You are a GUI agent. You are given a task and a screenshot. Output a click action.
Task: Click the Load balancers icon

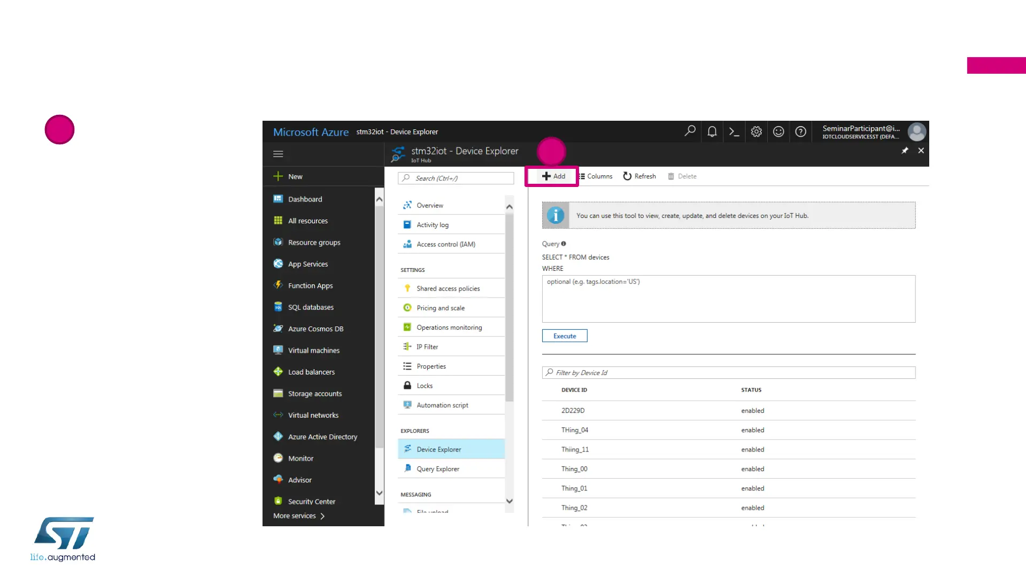coord(278,372)
